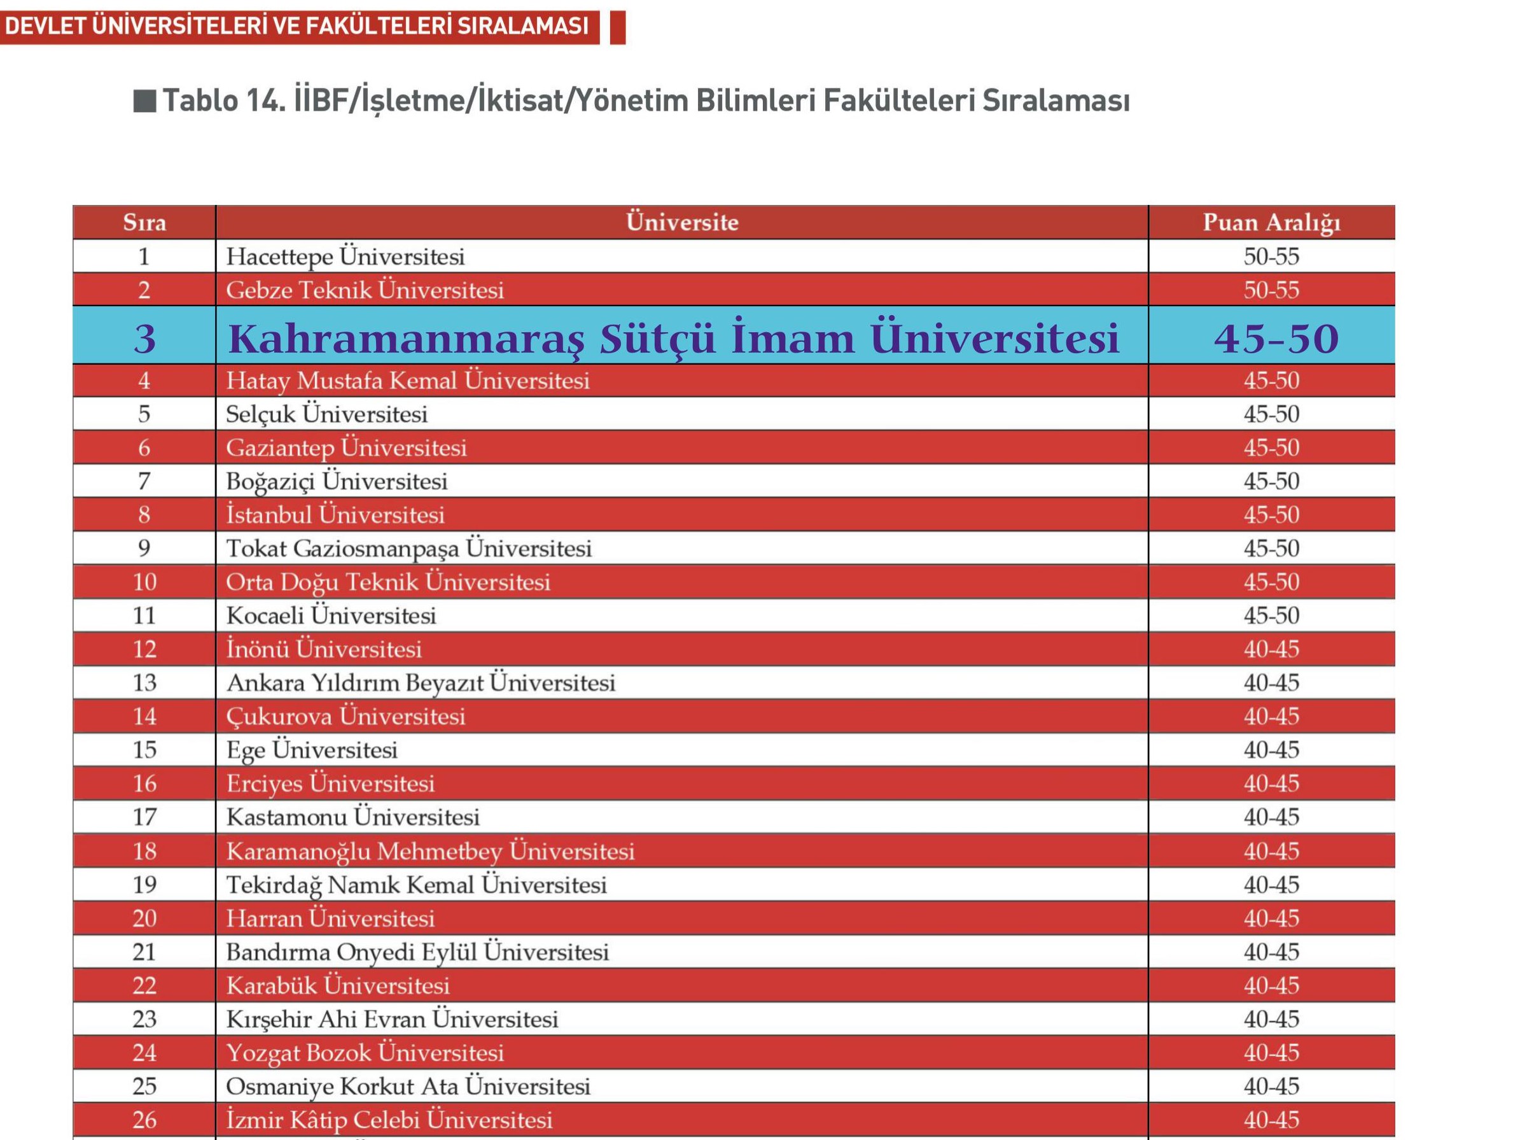Select the Hacettepe Üniversitesi row
This screenshot has height=1140, width=1534.
[x=345, y=257]
